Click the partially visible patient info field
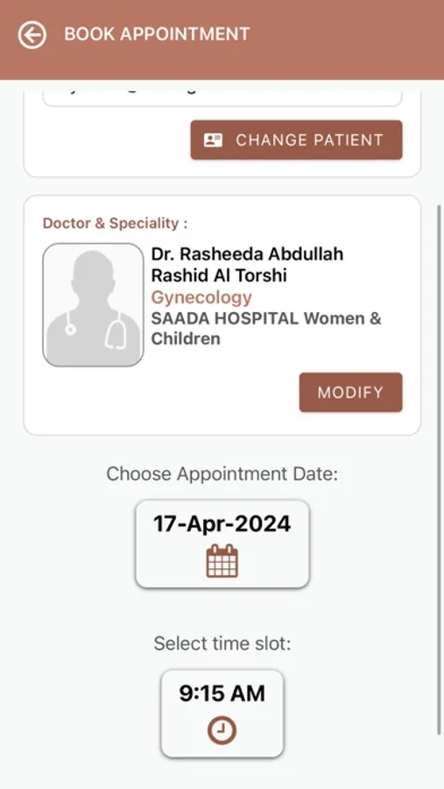Screen dimensions: 444x789 click(x=222, y=98)
